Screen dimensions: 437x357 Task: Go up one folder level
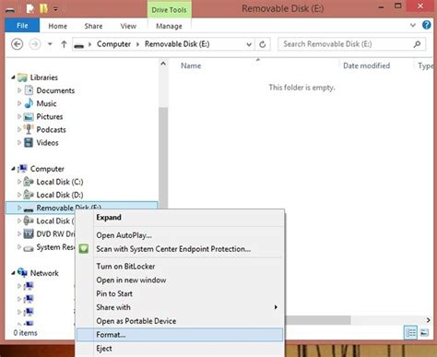(64, 44)
